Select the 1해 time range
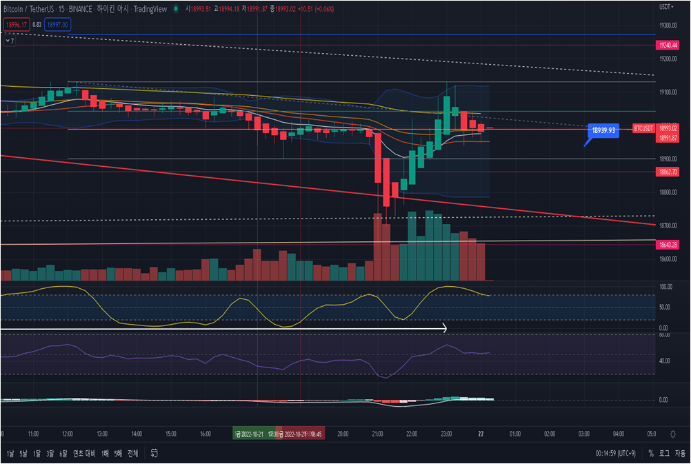The image size is (691, 464). click(x=105, y=453)
